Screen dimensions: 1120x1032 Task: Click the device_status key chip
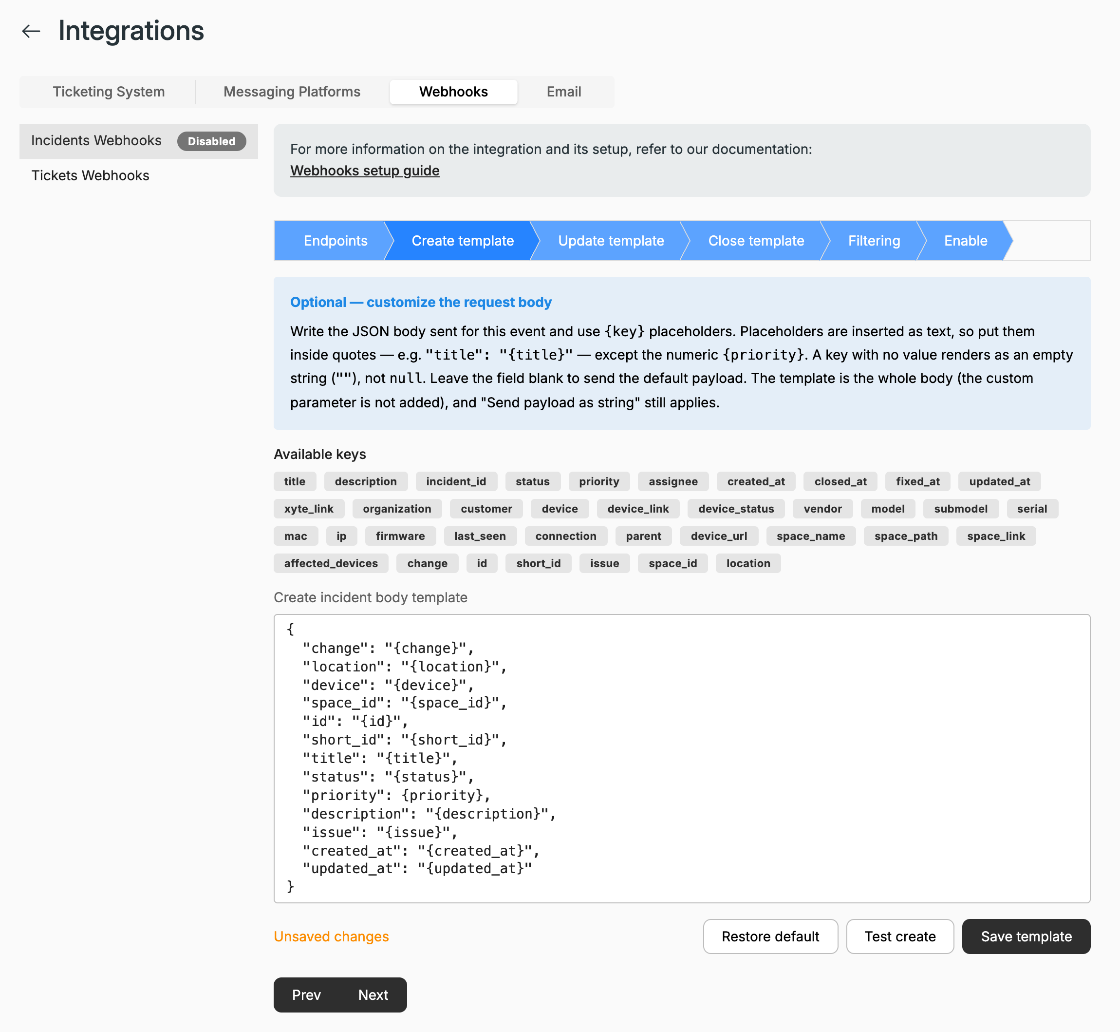pos(736,509)
